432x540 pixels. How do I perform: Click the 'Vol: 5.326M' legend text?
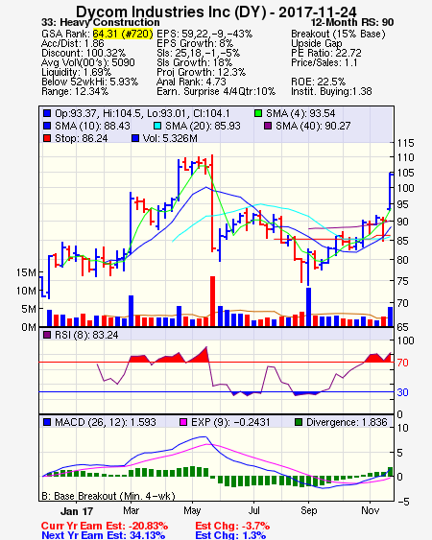click(170, 138)
